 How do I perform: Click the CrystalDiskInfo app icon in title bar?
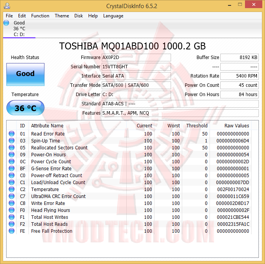7,6
